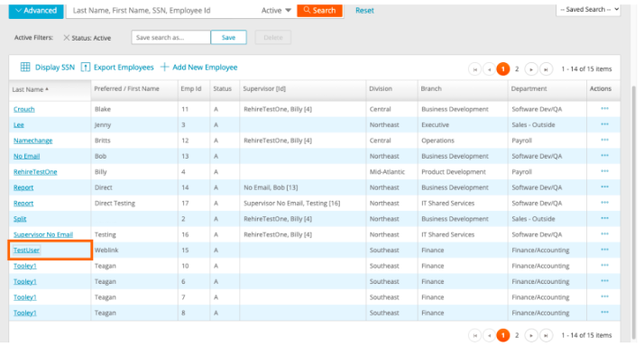The height and width of the screenshot is (346, 644).
Task: Open employee Supervisor No Email record
Action: tap(43, 234)
